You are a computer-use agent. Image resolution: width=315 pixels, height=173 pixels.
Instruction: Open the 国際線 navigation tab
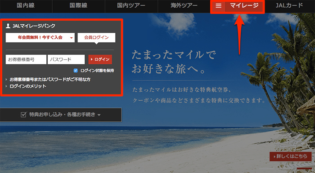tap(79, 6)
